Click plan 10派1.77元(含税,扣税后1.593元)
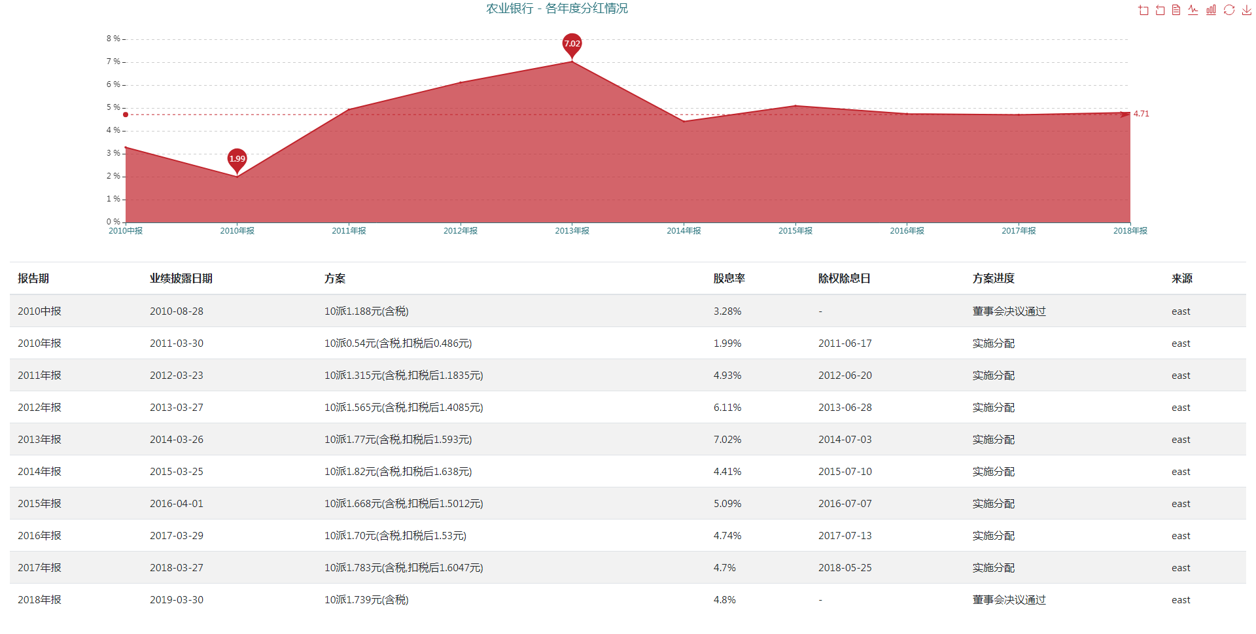Screen dimensions: 1256x634 (398, 440)
